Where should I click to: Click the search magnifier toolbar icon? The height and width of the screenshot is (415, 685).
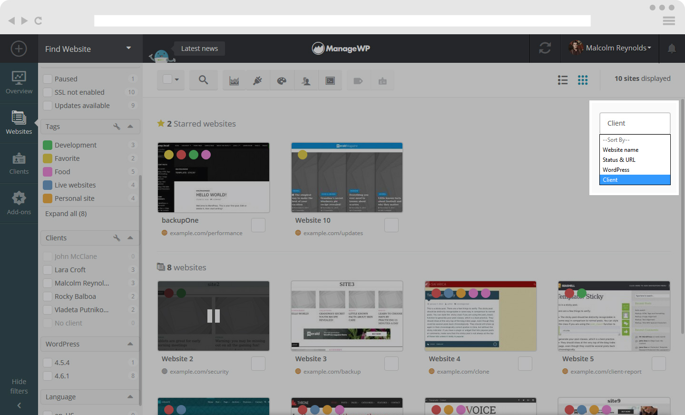[203, 80]
